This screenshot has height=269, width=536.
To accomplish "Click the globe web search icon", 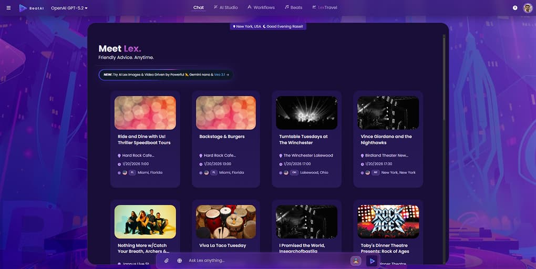I will [180, 261].
